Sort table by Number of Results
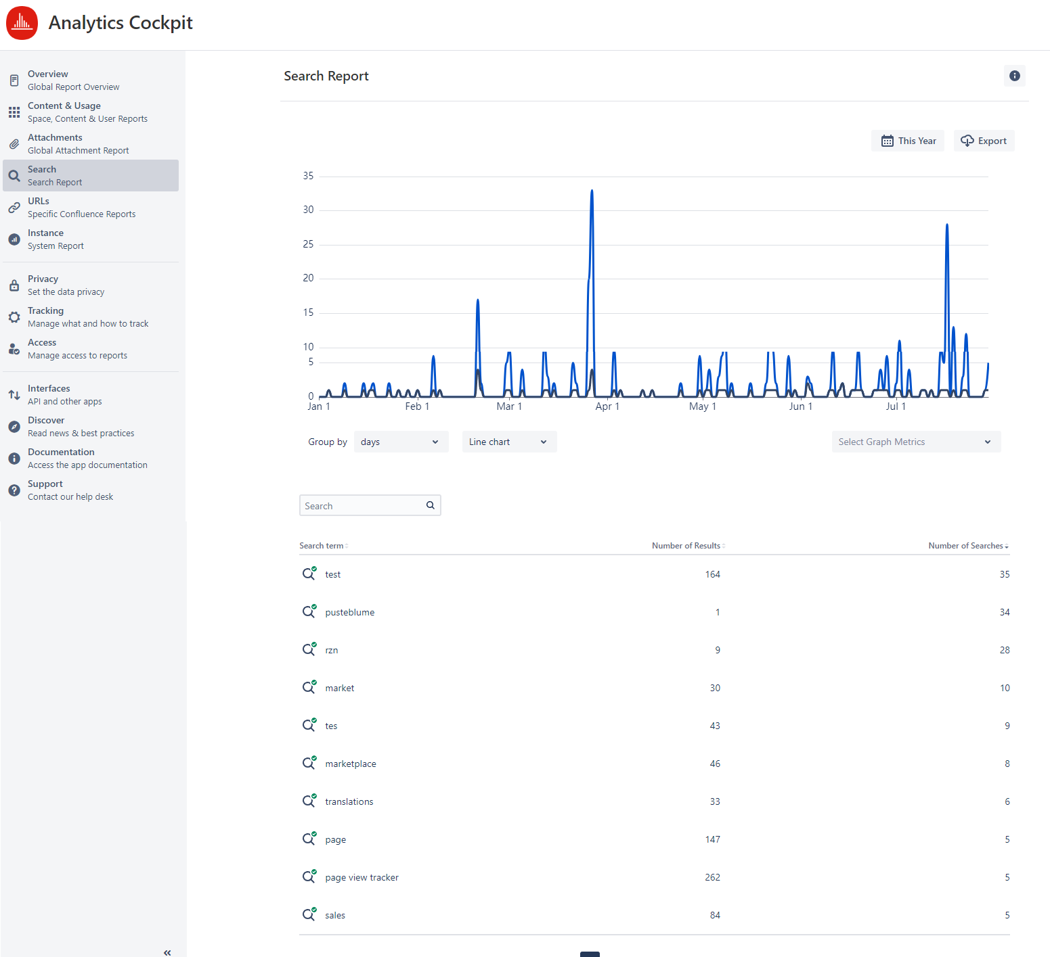 688,546
